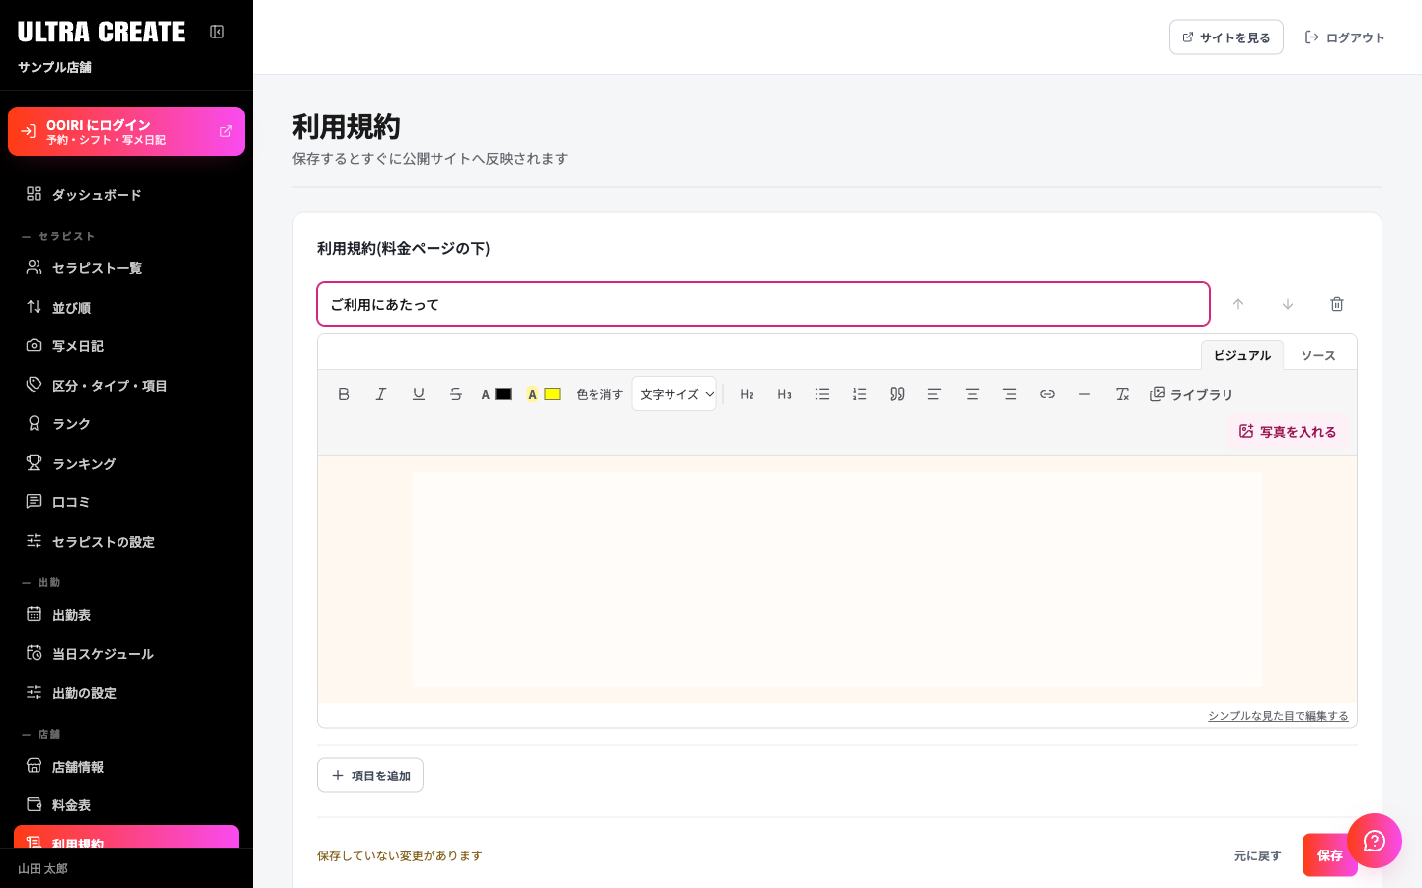Screen dimensions: 1422x888
Task: Click the サイトを見る button
Action: pyautogui.click(x=1226, y=37)
